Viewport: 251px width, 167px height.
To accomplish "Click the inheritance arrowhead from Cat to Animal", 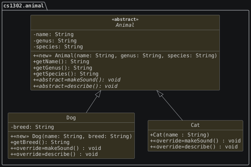I will tap(159, 93).
